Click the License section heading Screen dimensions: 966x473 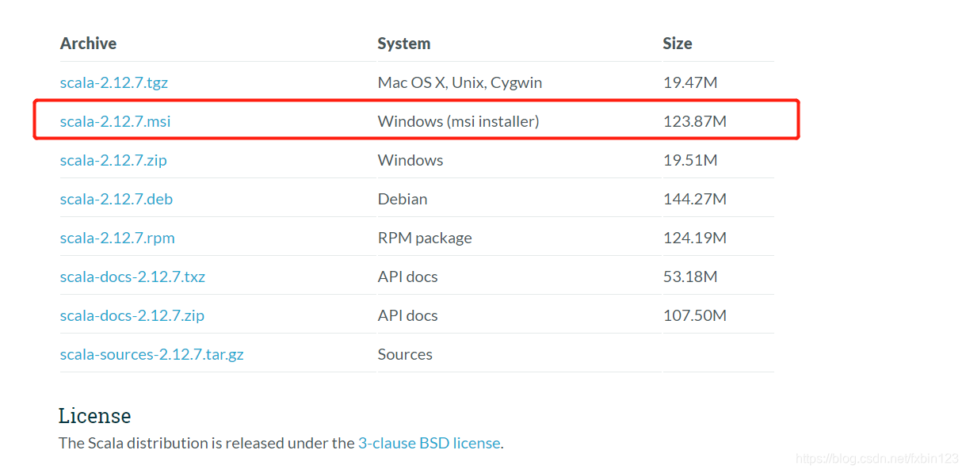(x=94, y=415)
